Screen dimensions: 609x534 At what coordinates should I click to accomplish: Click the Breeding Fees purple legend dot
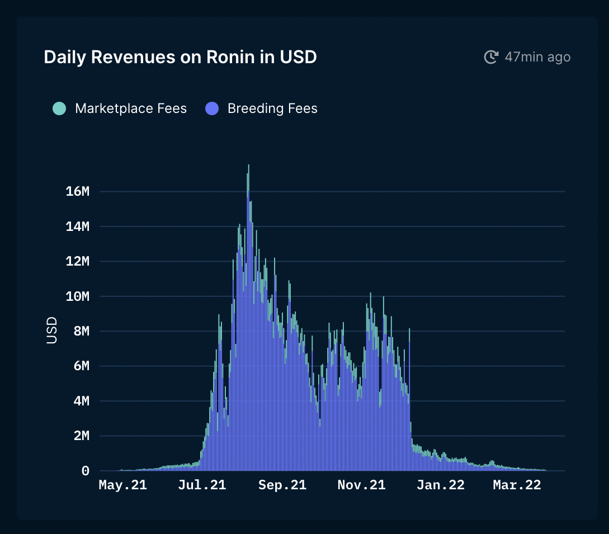click(212, 108)
